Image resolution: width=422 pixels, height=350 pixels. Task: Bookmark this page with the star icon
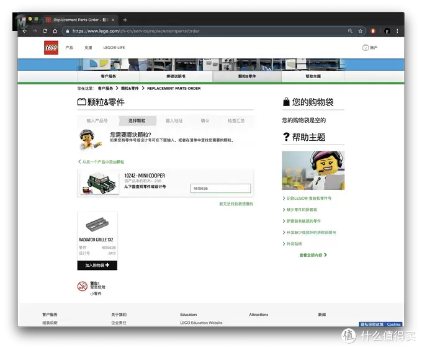point(361,31)
